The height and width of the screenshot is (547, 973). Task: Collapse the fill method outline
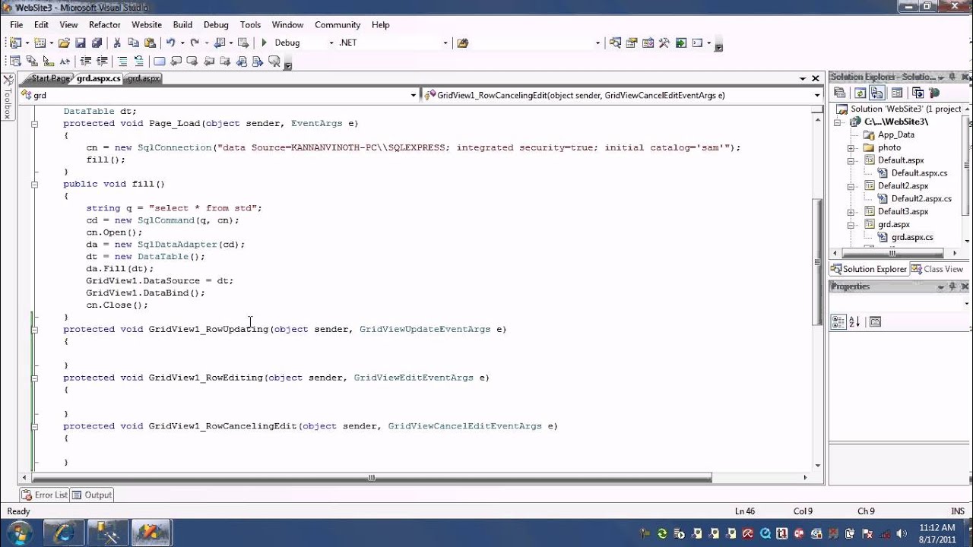coord(34,184)
